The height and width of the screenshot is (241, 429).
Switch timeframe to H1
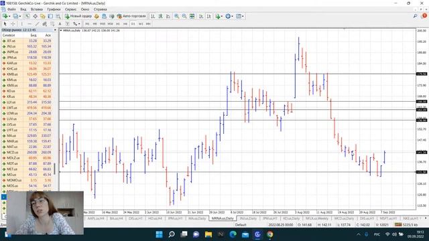click(118, 24)
